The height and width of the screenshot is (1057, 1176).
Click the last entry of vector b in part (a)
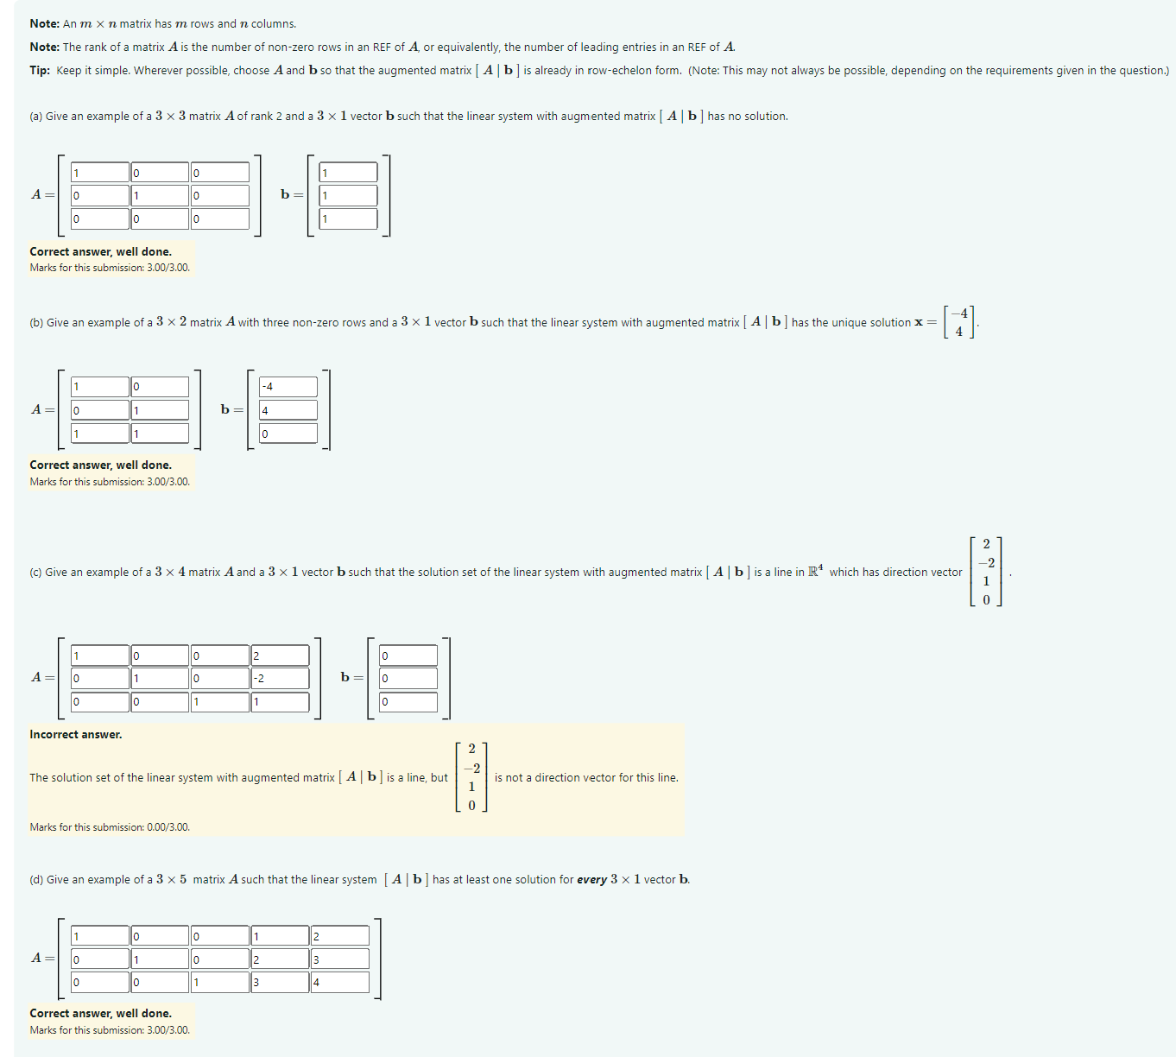(x=347, y=218)
